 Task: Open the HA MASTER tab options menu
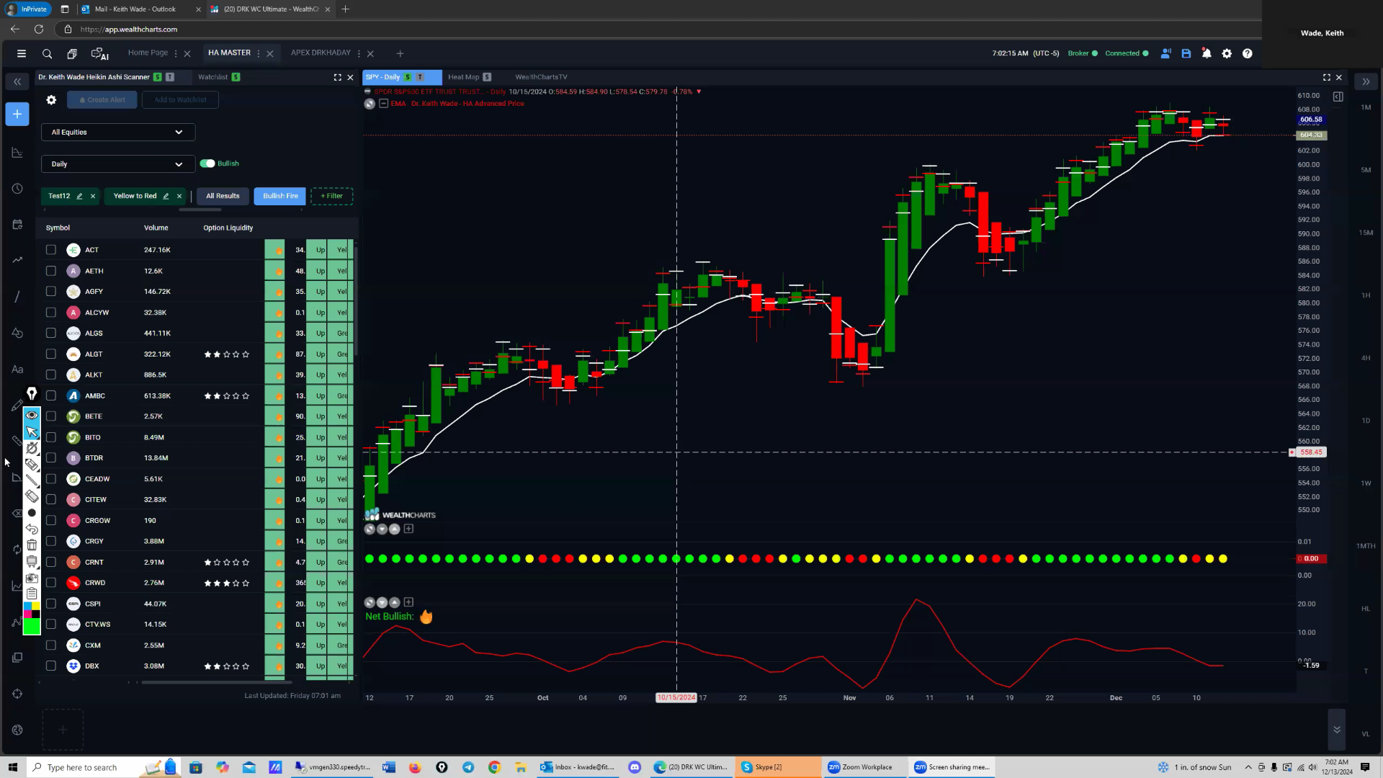point(259,53)
